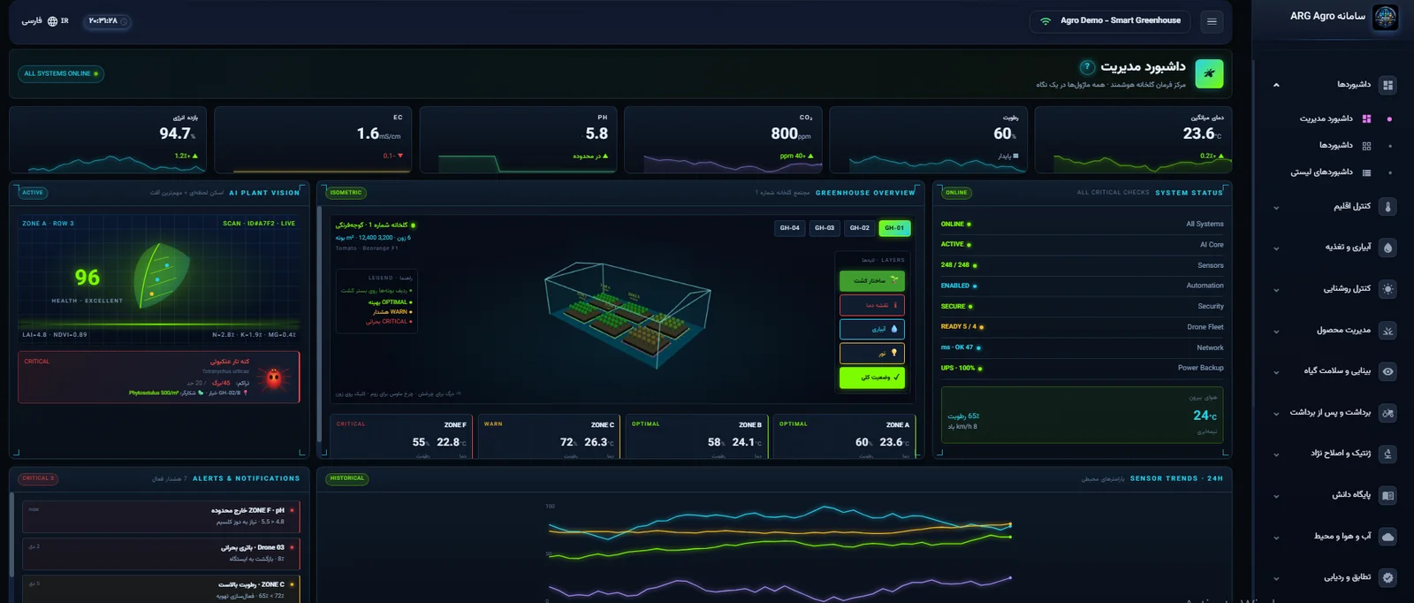The image size is (1414, 603).
Task: Click the checkmark compliance sidebar icon
Action: tap(1387, 577)
